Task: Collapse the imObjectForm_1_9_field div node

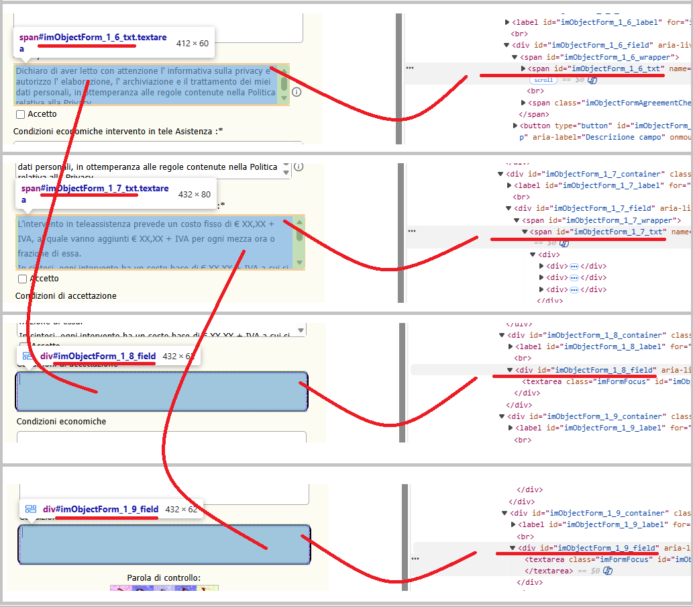Action: point(512,548)
